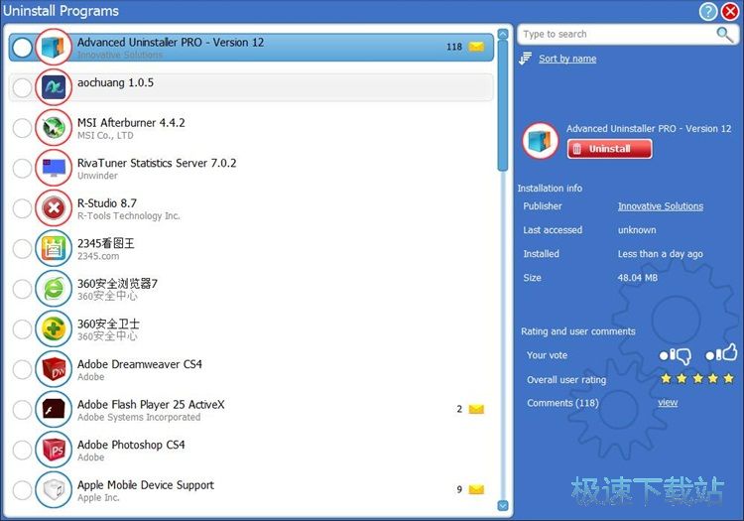Select the Advanced Uninstaller PRO radio button
This screenshot has width=744, height=521.
coord(22,48)
